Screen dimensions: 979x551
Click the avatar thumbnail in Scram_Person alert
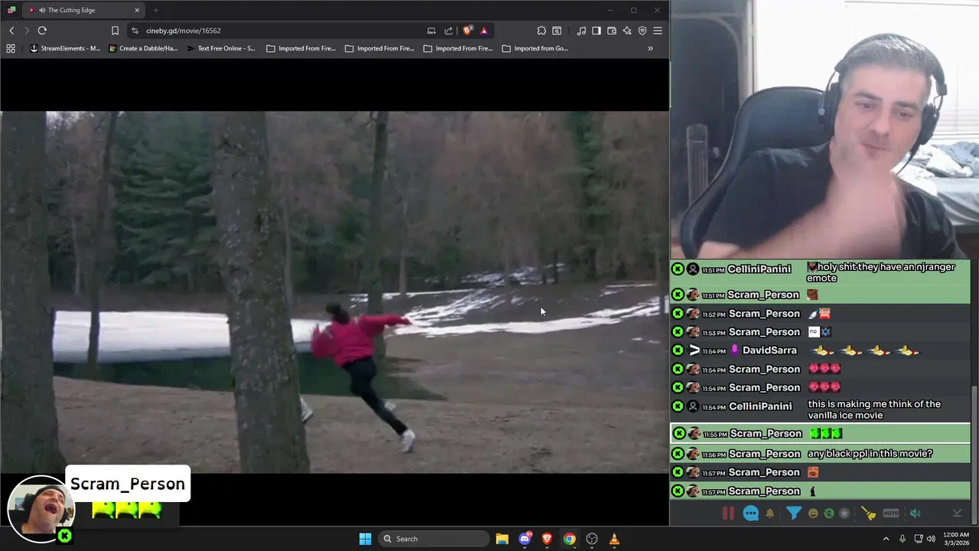41,509
